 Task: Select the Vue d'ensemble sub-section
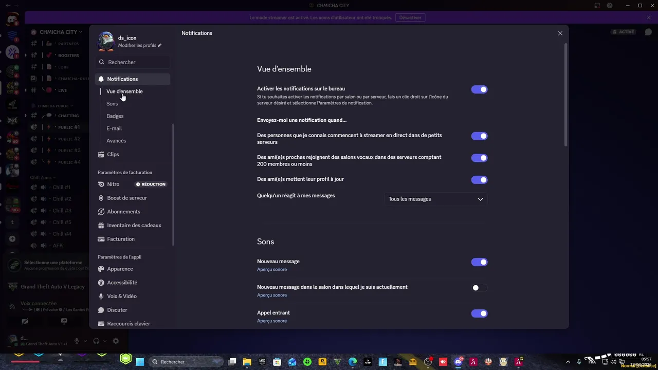pos(124,91)
